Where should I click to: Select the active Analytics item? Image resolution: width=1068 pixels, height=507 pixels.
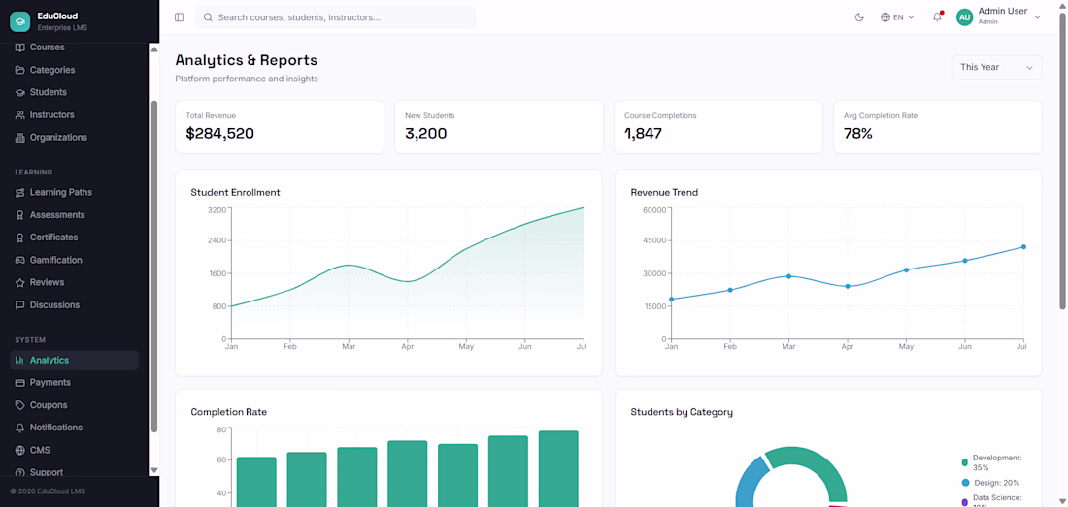74,361
